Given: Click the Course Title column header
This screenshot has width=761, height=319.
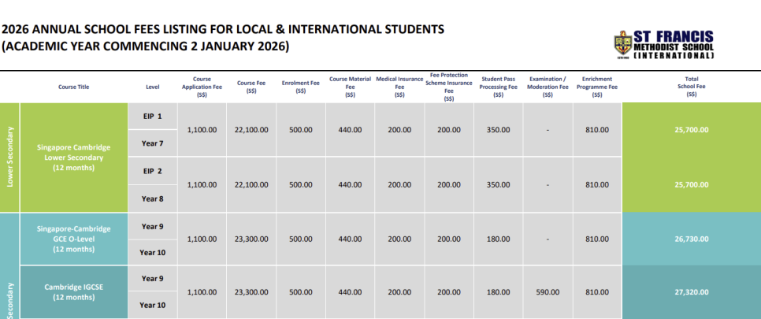Looking at the screenshot, I should tap(79, 87).
